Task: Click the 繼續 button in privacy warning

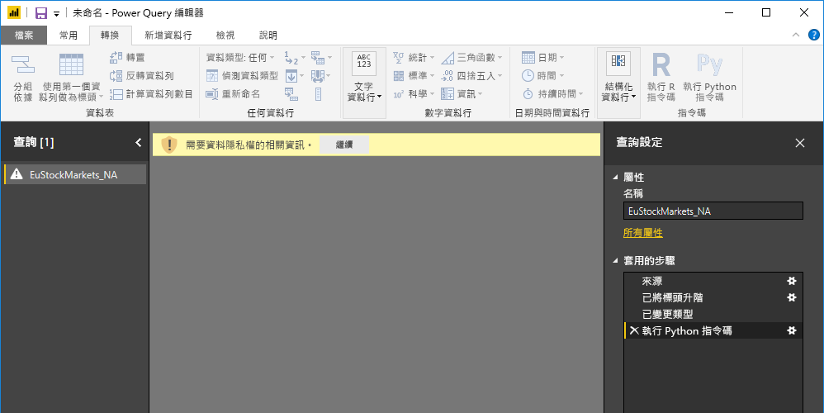Action: 344,145
